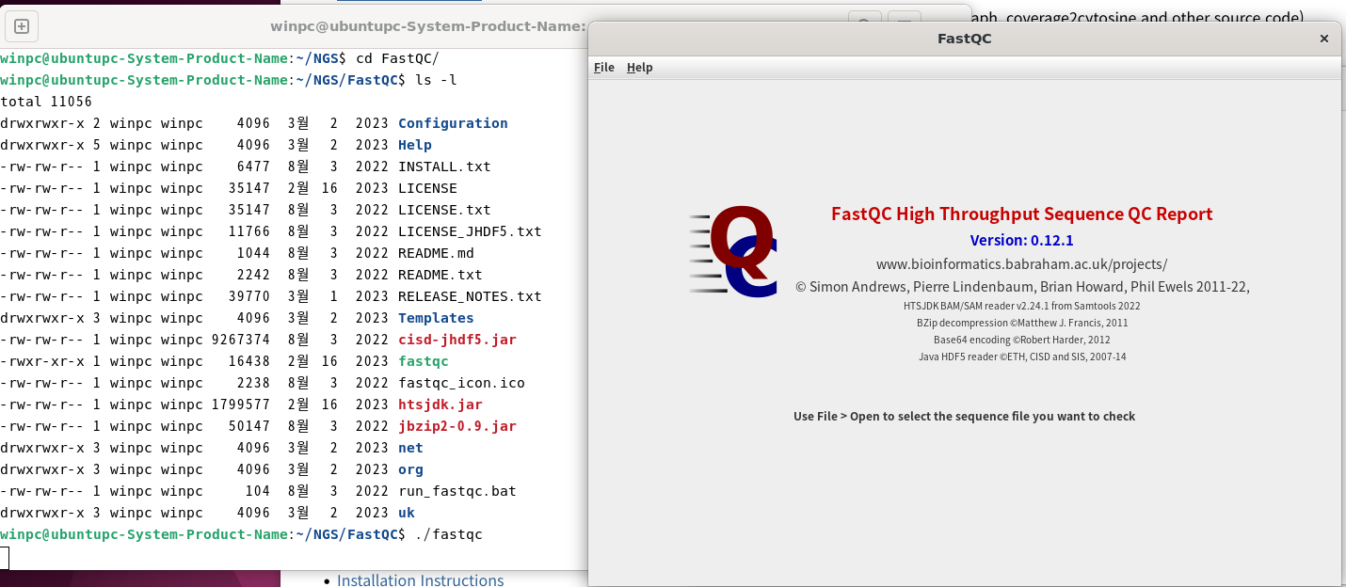Click 'LICENSE.txt' in the terminal listing
This screenshot has width=1346, height=587.
click(444, 210)
